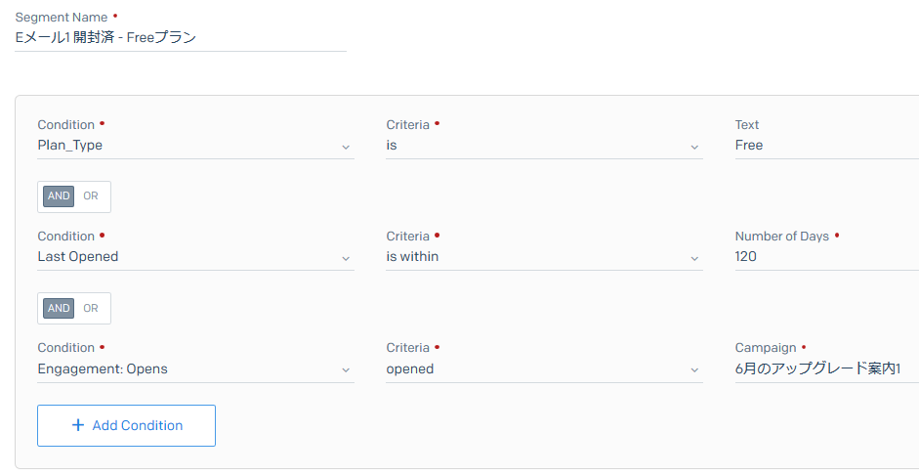Select AND in the first operator toggle
The height and width of the screenshot is (476, 919).
59,196
